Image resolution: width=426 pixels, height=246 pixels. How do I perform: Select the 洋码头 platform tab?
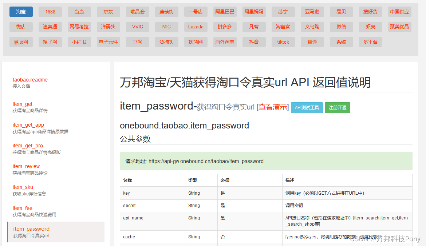tap(108, 27)
